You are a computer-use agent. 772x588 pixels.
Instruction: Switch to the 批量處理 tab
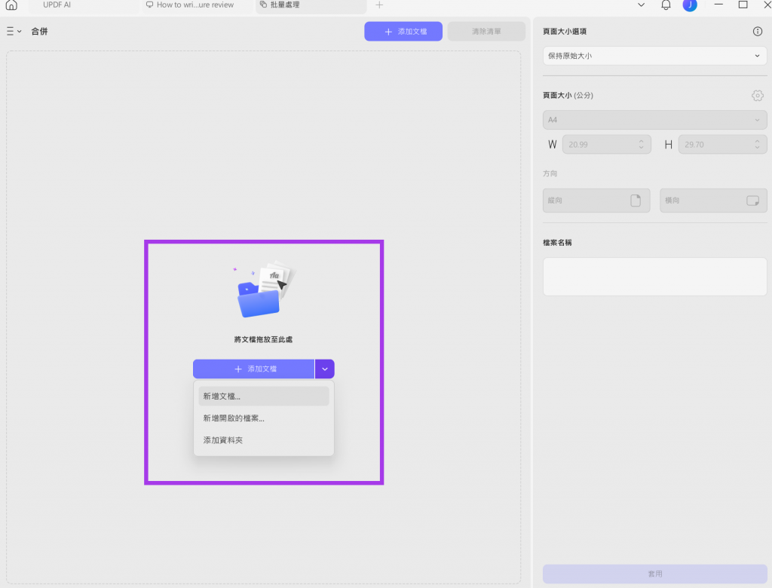click(311, 5)
